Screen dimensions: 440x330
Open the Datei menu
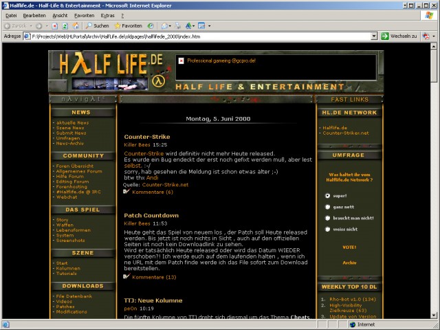(11, 16)
